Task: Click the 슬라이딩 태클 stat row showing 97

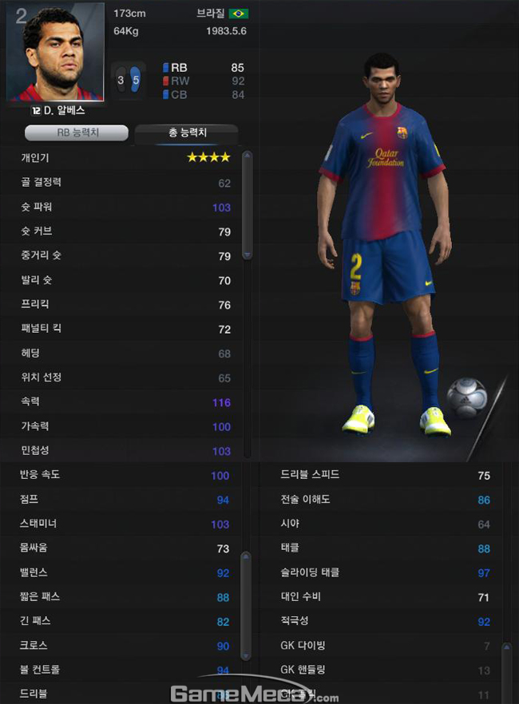Action: [382, 573]
